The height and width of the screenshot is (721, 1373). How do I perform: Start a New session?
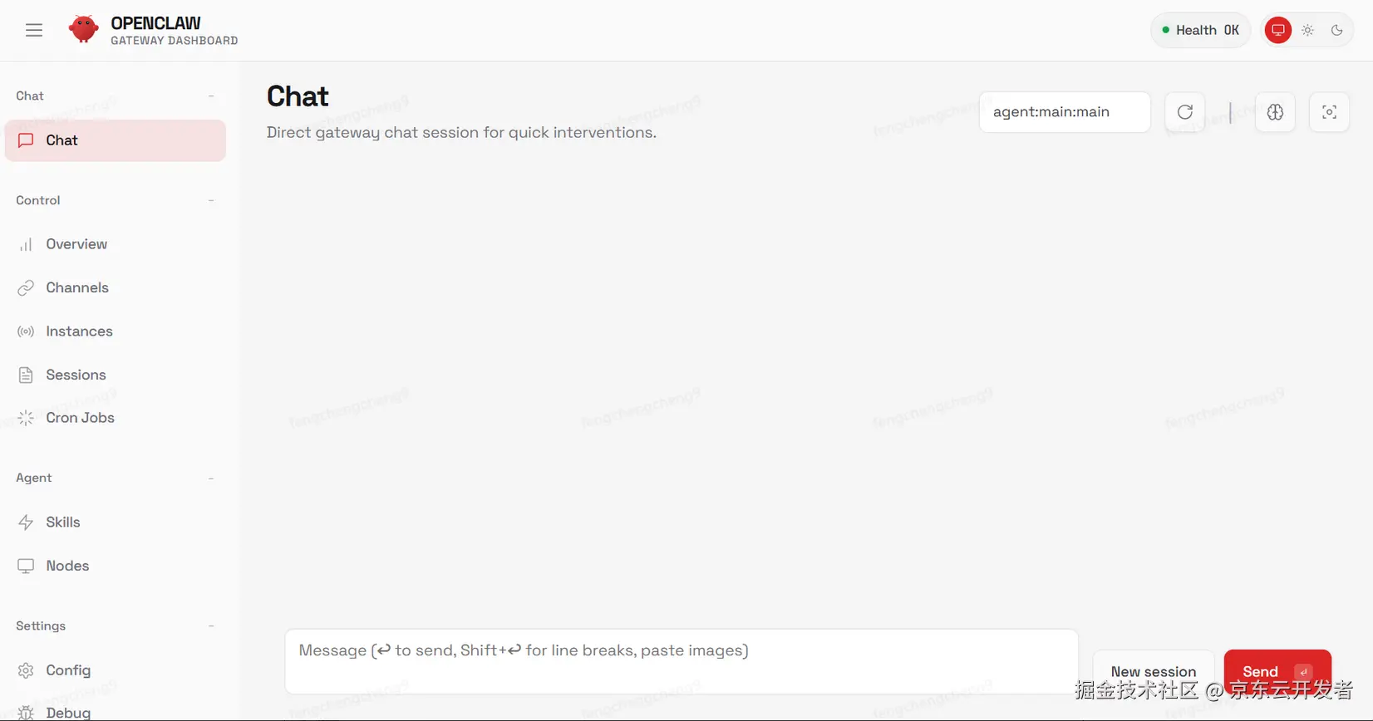(x=1154, y=671)
